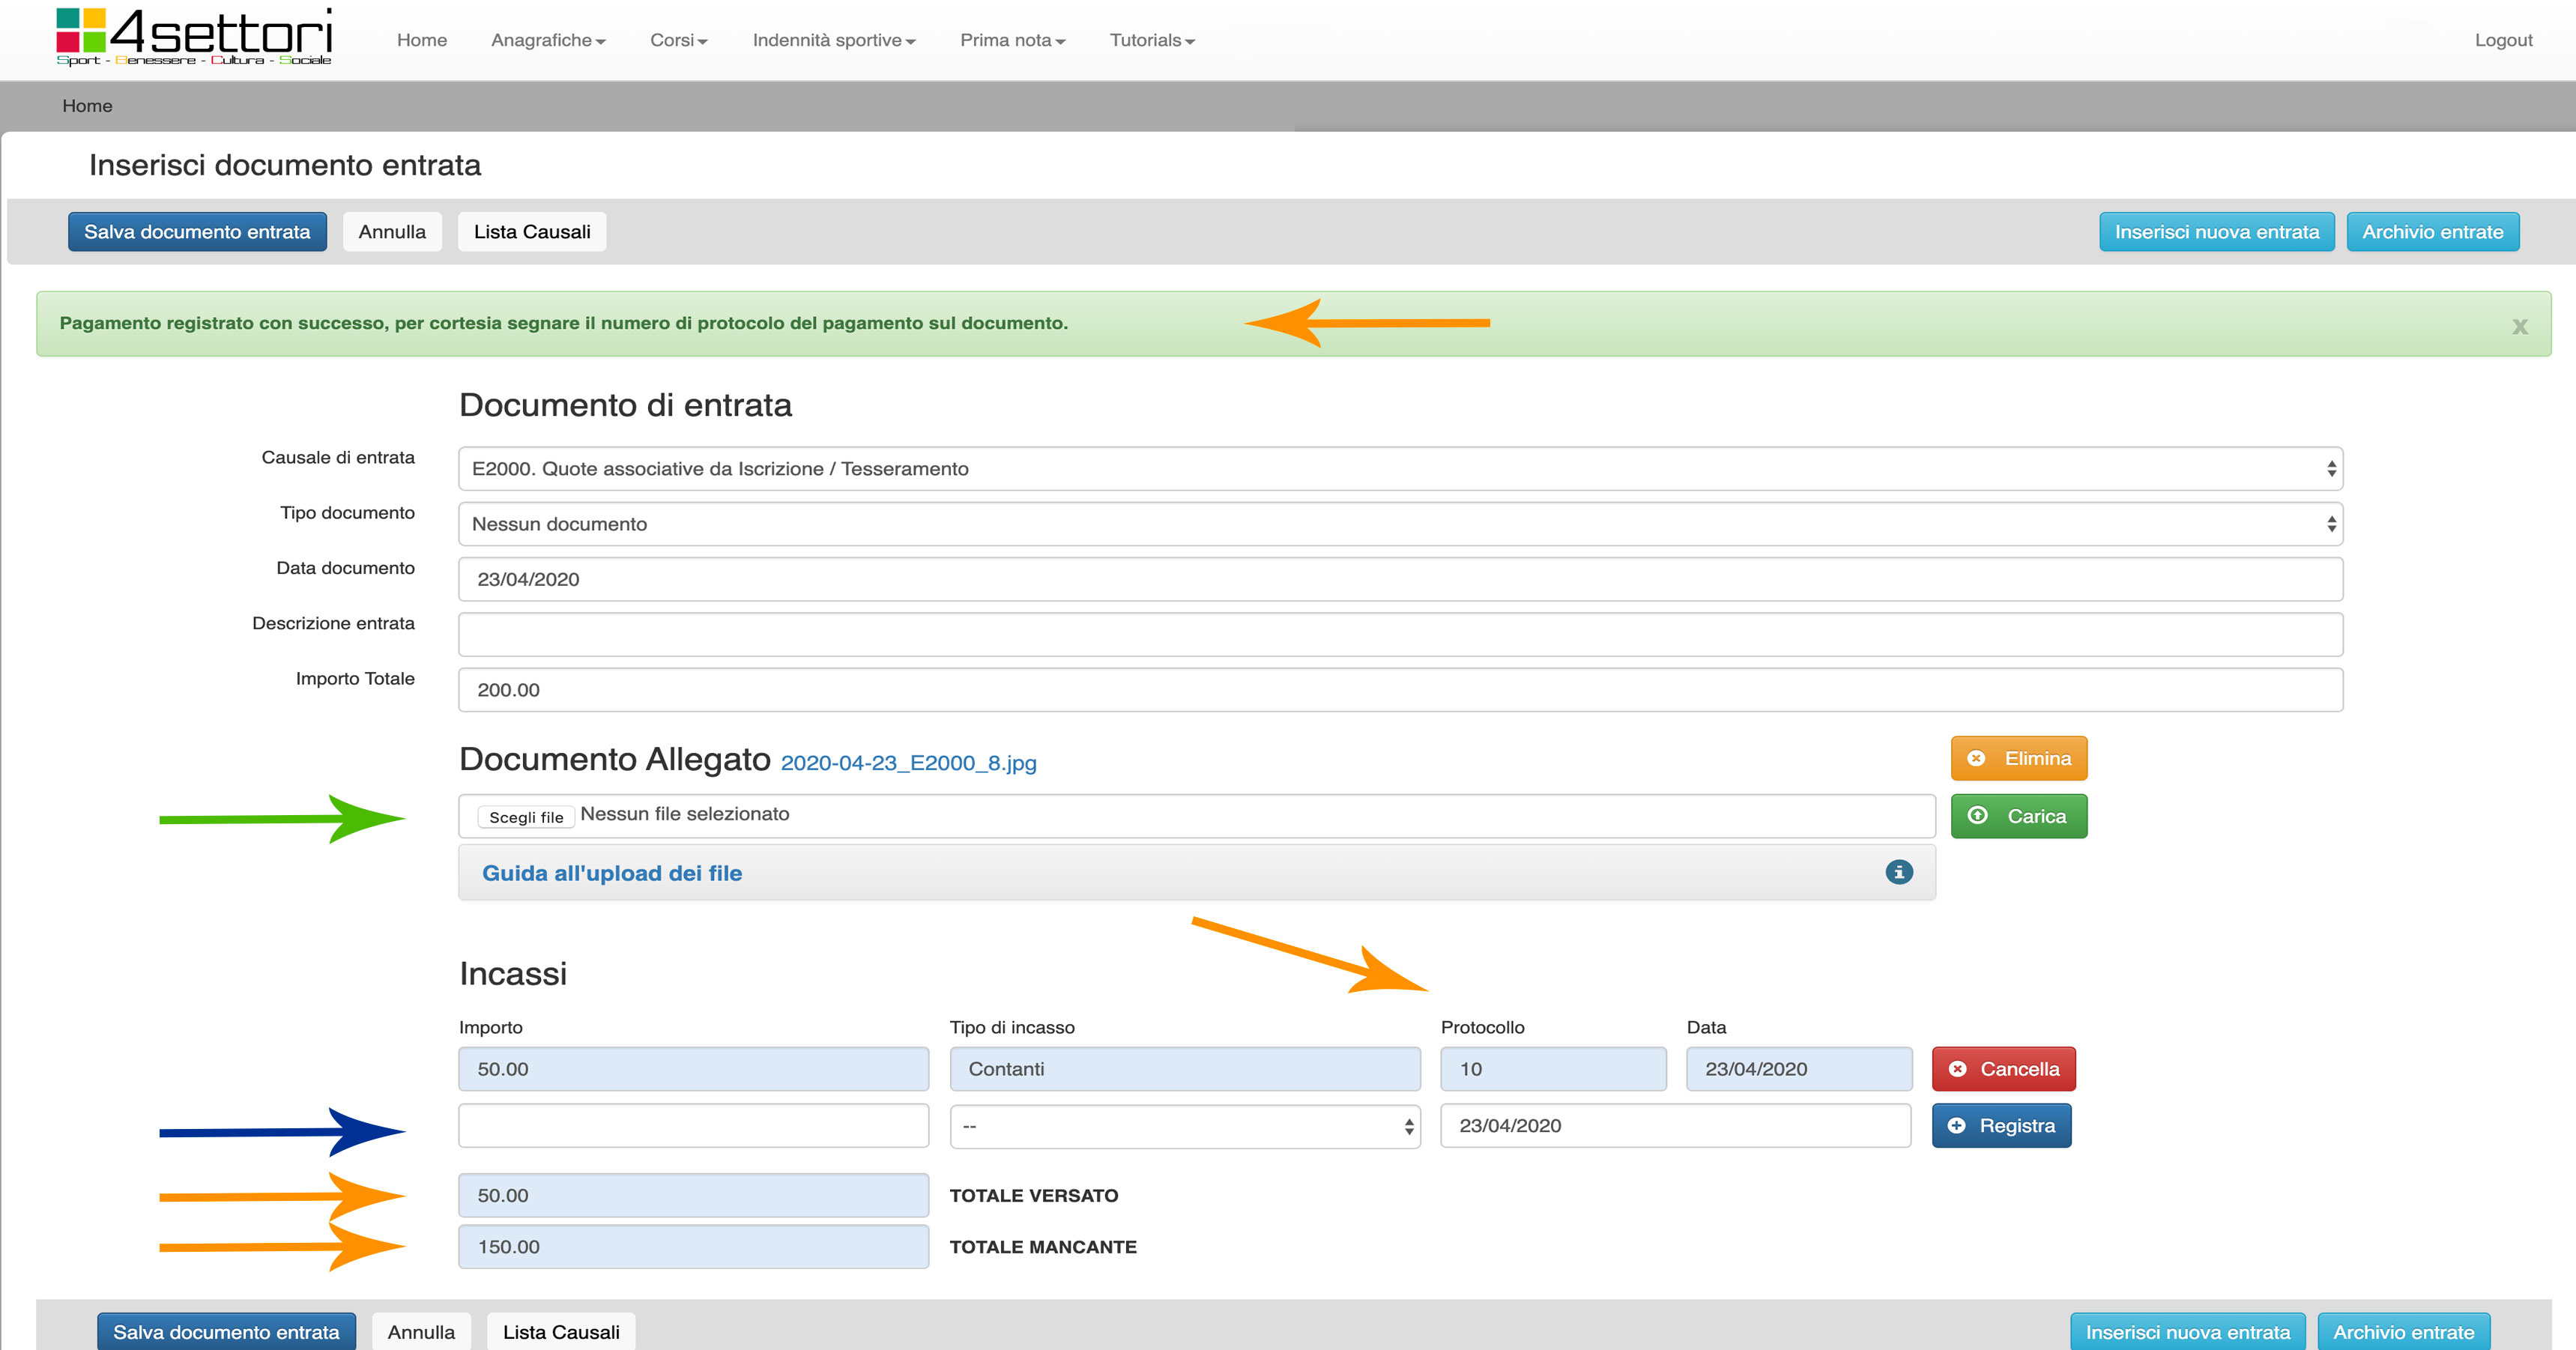Screen dimensions: 2576x1350
Task: Open the Prima nota menu
Action: pos(1012,40)
